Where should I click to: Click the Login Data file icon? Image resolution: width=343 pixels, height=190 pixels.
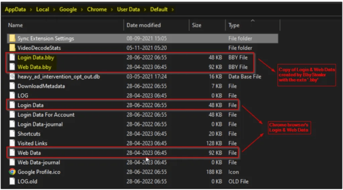12,105
